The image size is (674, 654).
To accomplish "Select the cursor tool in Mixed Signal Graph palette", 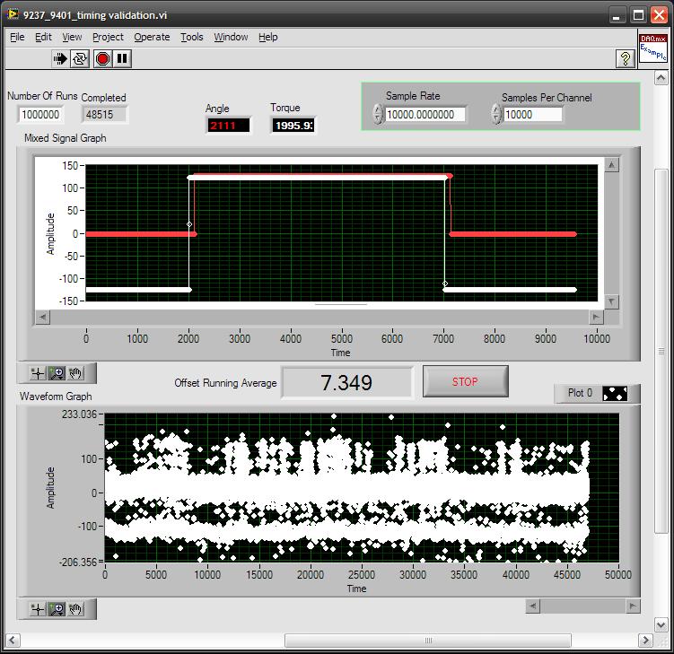I will 38,373.
